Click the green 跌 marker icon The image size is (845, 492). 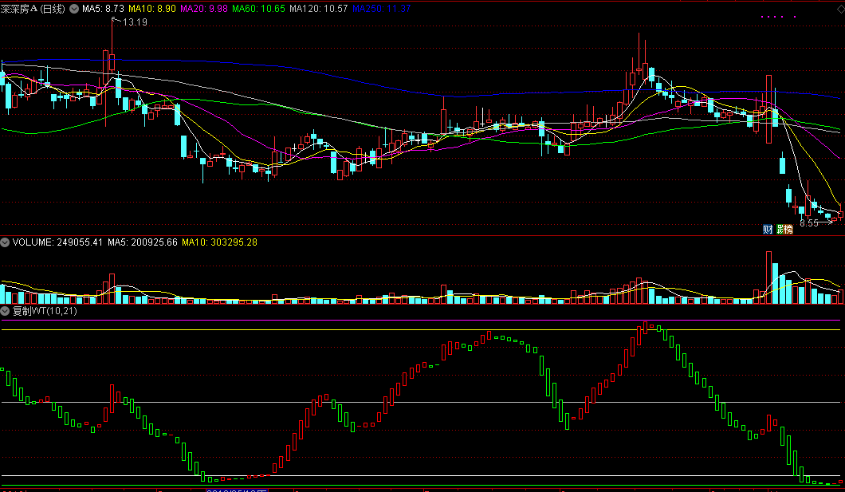pyautogui.click(x=780, y=230)
